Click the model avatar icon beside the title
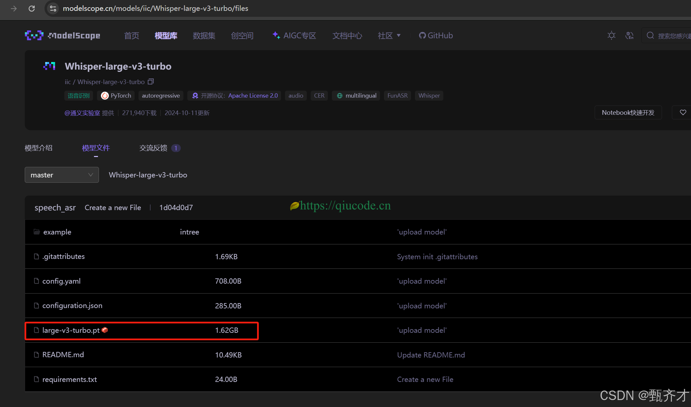691x407 pixels. 49,66
